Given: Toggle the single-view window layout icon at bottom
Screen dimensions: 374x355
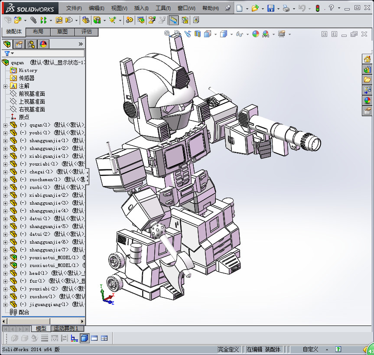Looking at the screenshot, I should (x=94, y=338).
